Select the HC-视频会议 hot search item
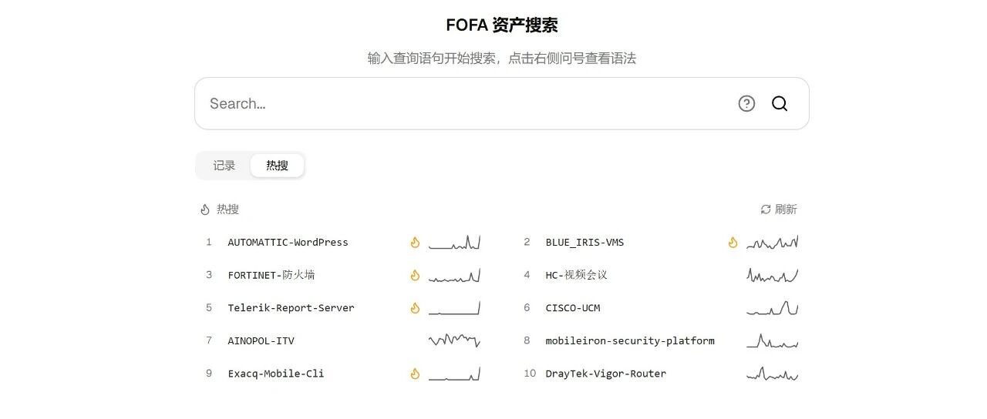 pos(576,275)
